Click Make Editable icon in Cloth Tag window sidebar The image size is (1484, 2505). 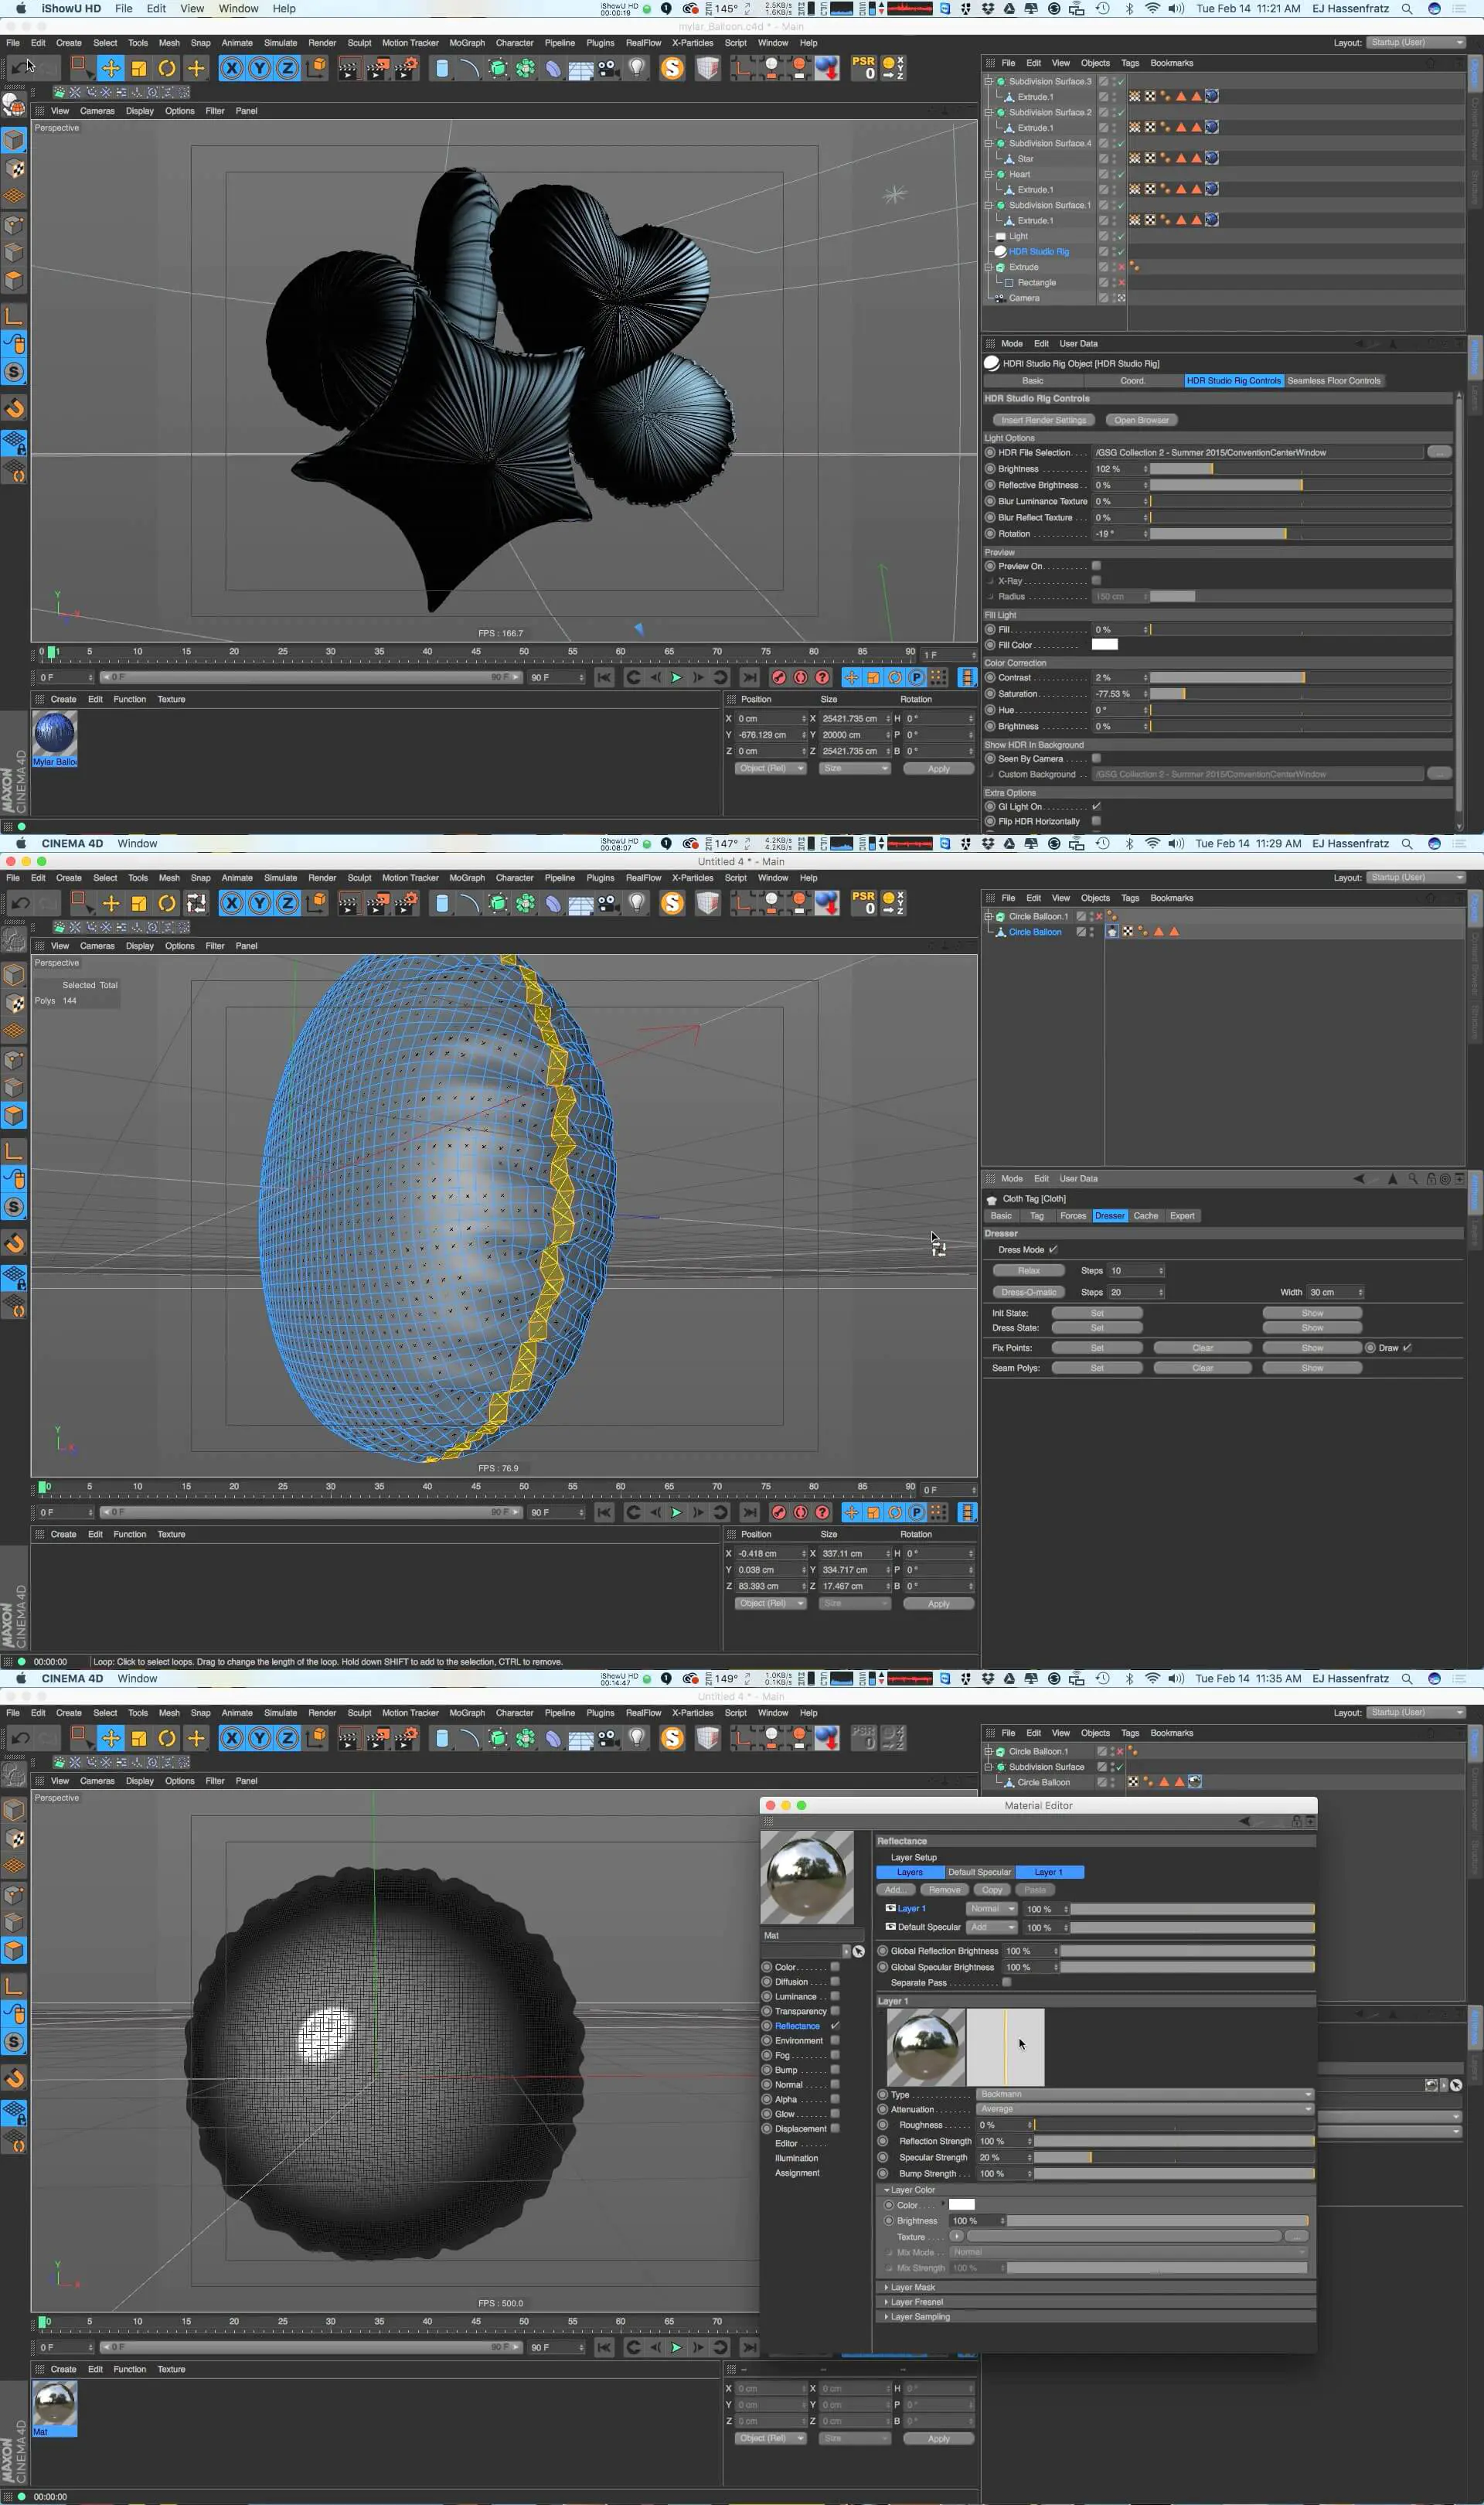[x=14, y=939]
